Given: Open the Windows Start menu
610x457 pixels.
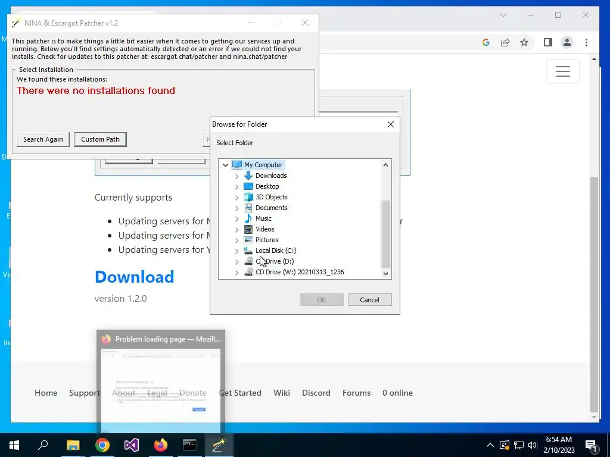Looking at the screenshot, I should (x=14, y=445).
